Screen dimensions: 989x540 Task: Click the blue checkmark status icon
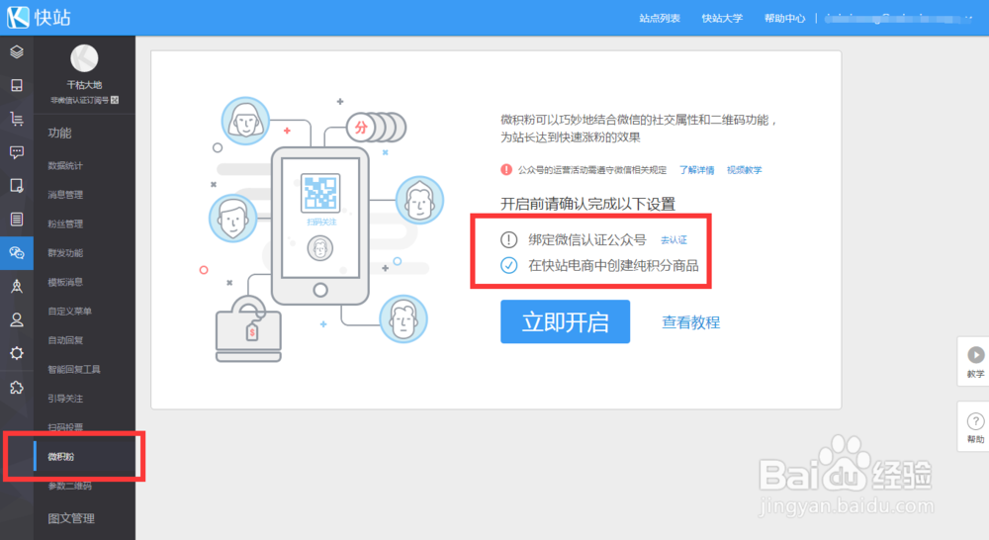(x=509, y=266)
